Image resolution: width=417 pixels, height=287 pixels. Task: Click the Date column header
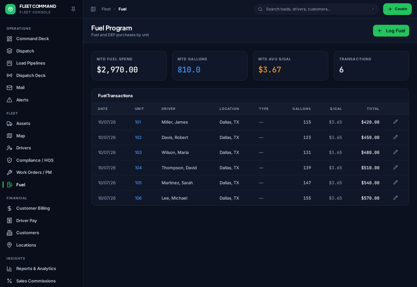[103, 109]
